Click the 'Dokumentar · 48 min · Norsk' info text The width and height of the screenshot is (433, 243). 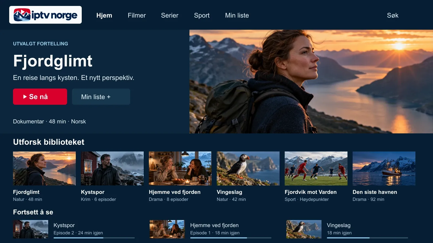[x=50, y=122]
